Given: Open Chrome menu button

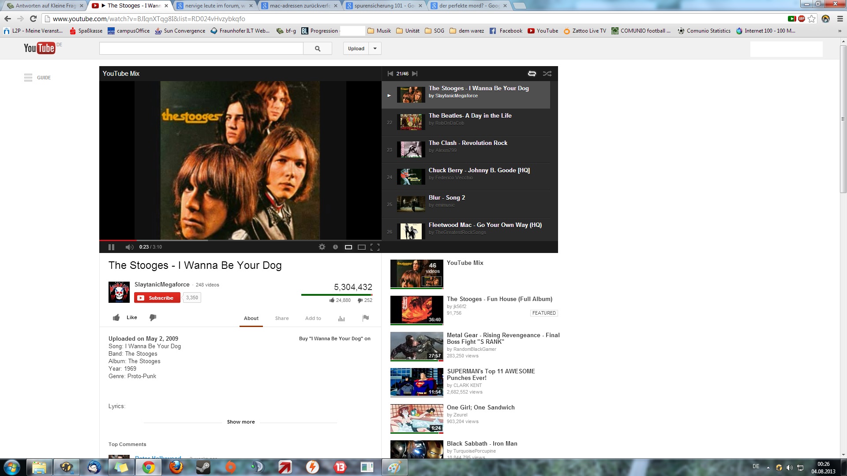Looking at the screenshot, I should click(x=840, y=19).
